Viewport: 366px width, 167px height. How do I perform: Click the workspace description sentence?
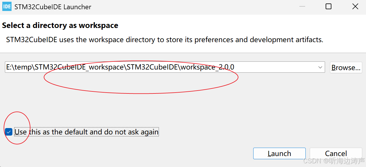(x=165, y=40)
